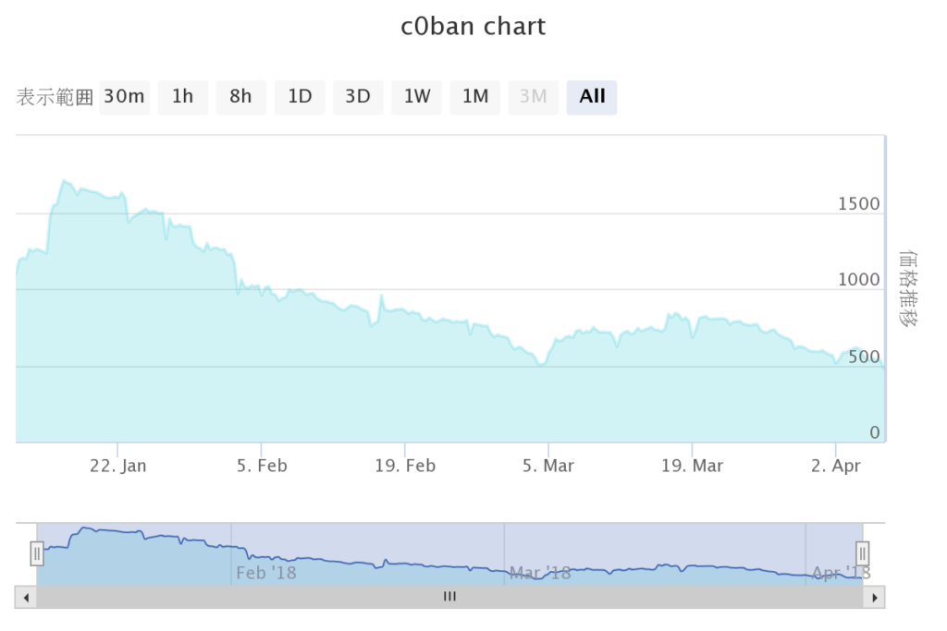Image resolution: width=947 pixels, height=631 pixels.
Task: Click the Mar '18 navigator label
Action: pos(540,573)
